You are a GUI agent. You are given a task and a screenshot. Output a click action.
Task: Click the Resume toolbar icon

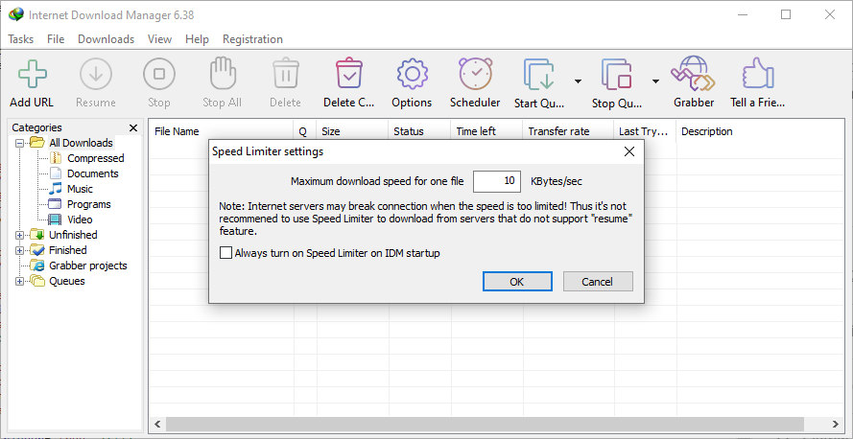point(96,74)
